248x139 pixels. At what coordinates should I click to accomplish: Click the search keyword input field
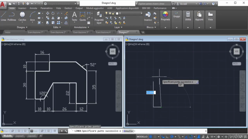154,3
